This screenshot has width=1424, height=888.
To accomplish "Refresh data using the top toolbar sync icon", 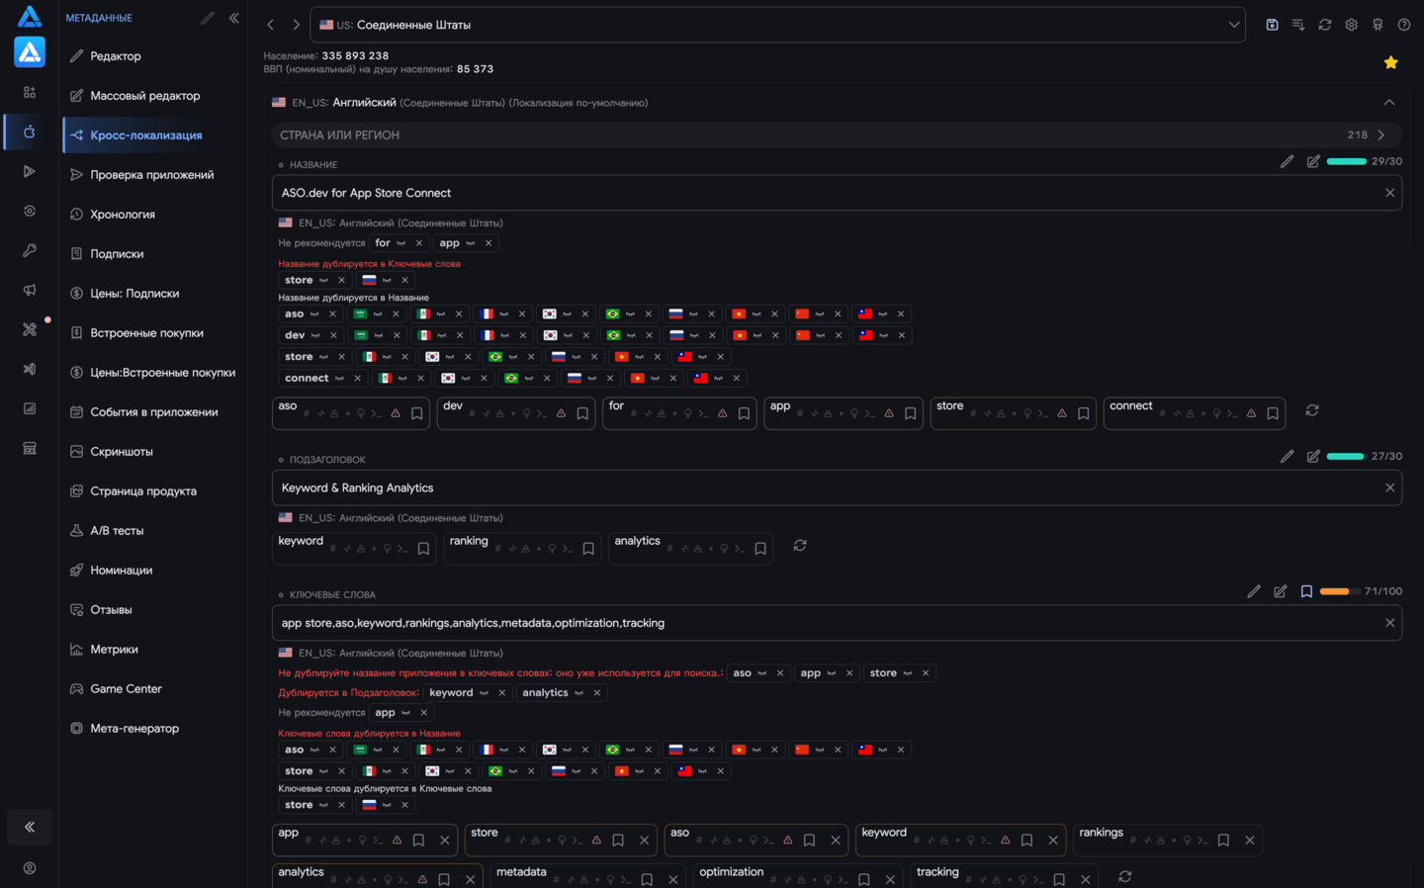I will 1325,25.
